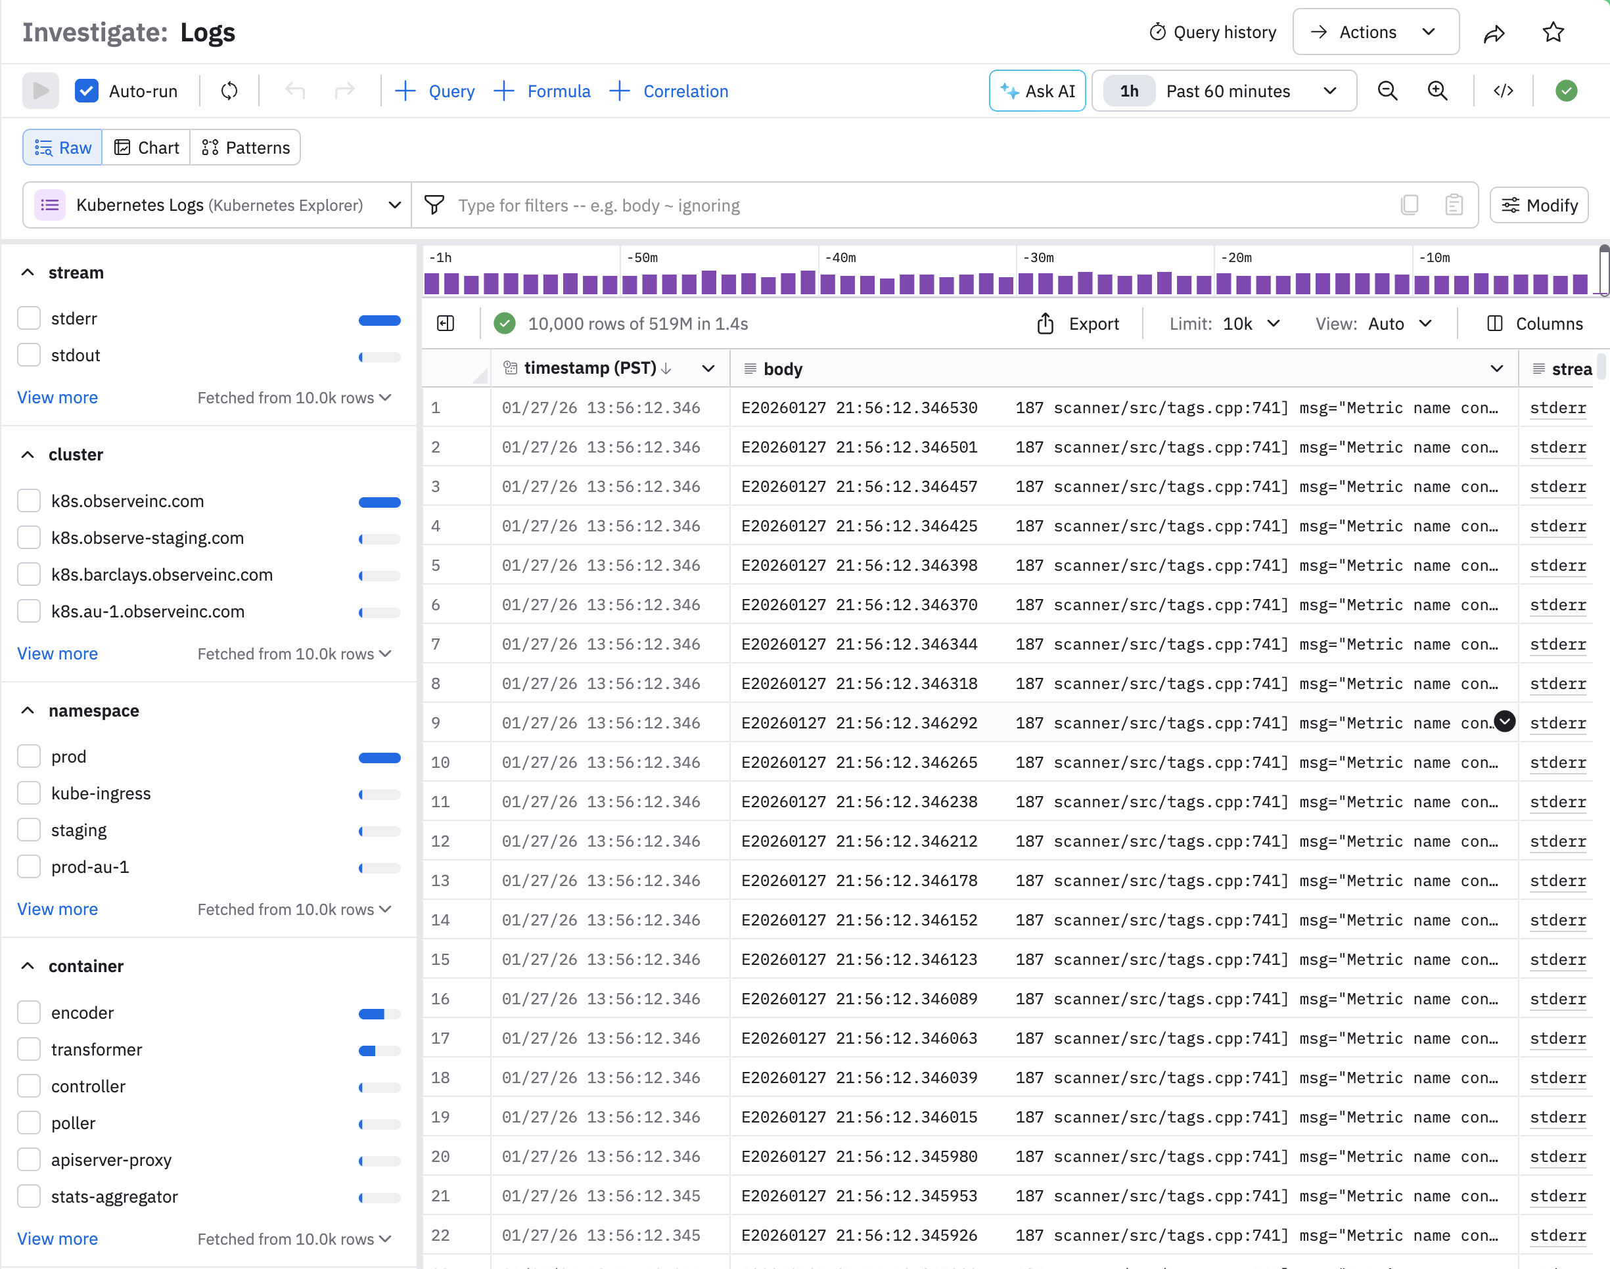Click the share arrow icon
The image size is (1610, 1269).
(1494, 33)
